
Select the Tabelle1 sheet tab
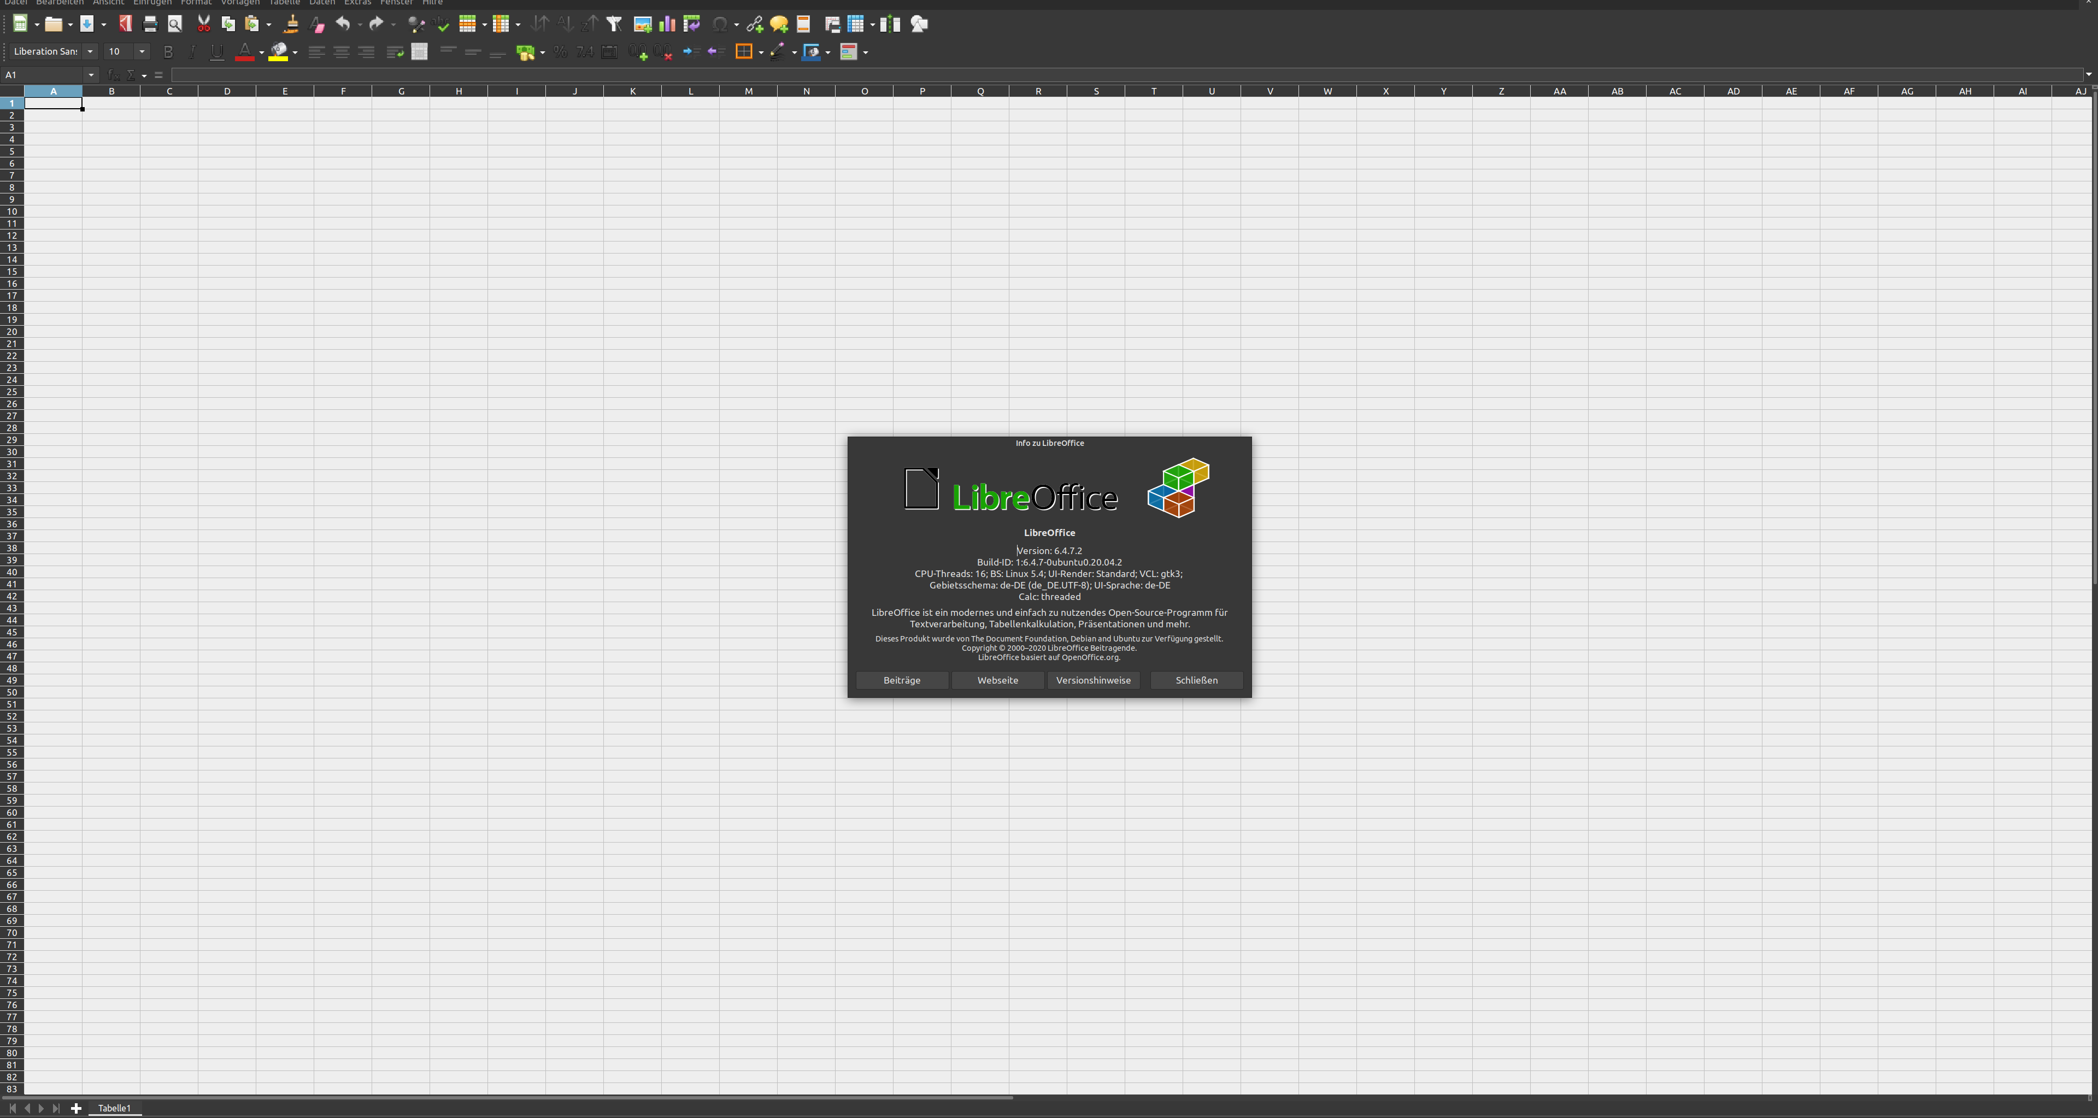pos(114,1108)
